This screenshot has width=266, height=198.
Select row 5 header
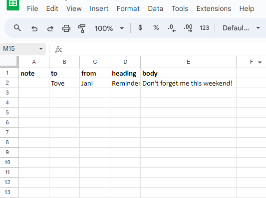click(9, 112)
